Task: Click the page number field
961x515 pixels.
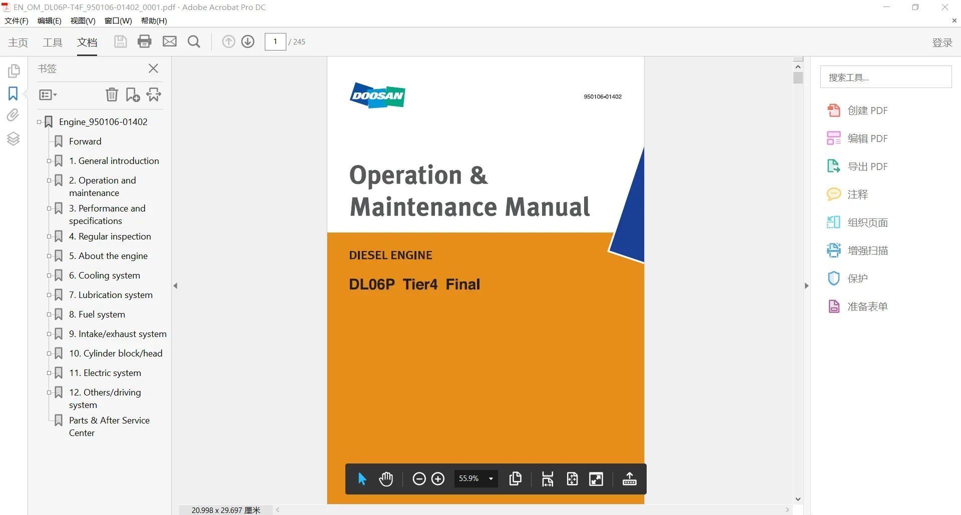Action: pyautogui.click(x=275, y=41)
